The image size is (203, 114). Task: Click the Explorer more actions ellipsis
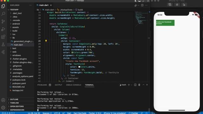[x=30, y=5]
